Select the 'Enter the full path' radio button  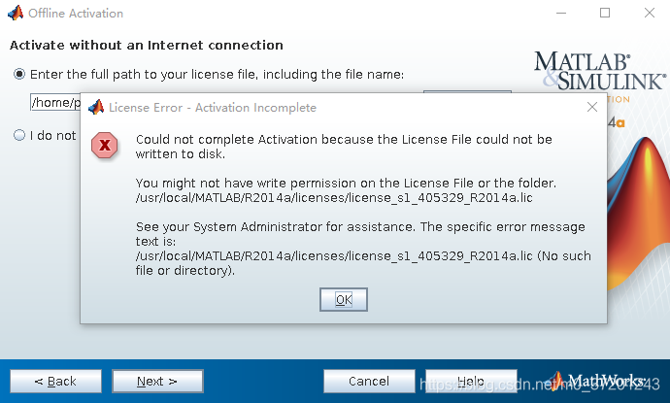pos(19,74)
